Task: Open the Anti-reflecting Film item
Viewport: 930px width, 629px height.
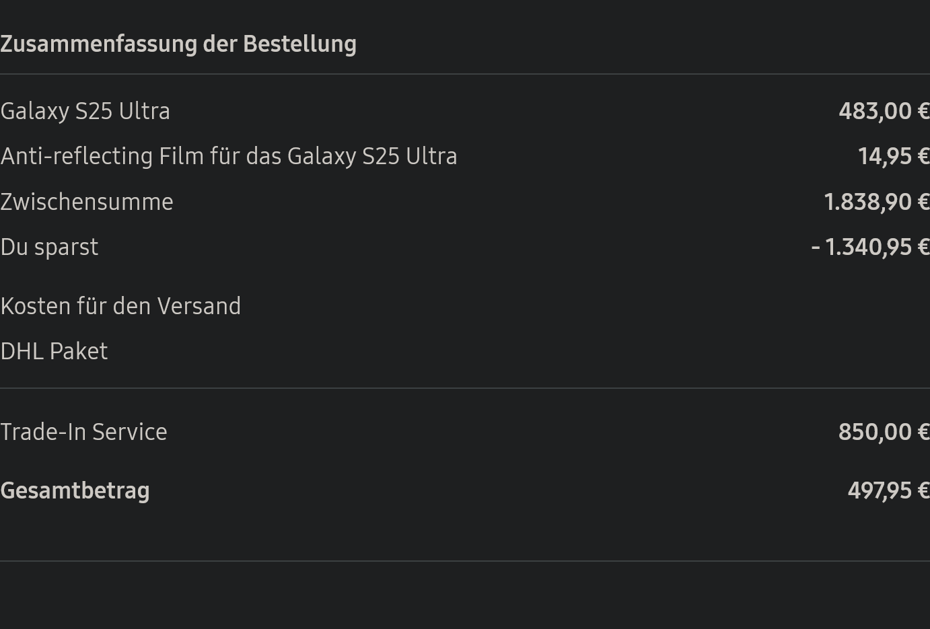Action: pyautogui.click(x=229, y=156)
